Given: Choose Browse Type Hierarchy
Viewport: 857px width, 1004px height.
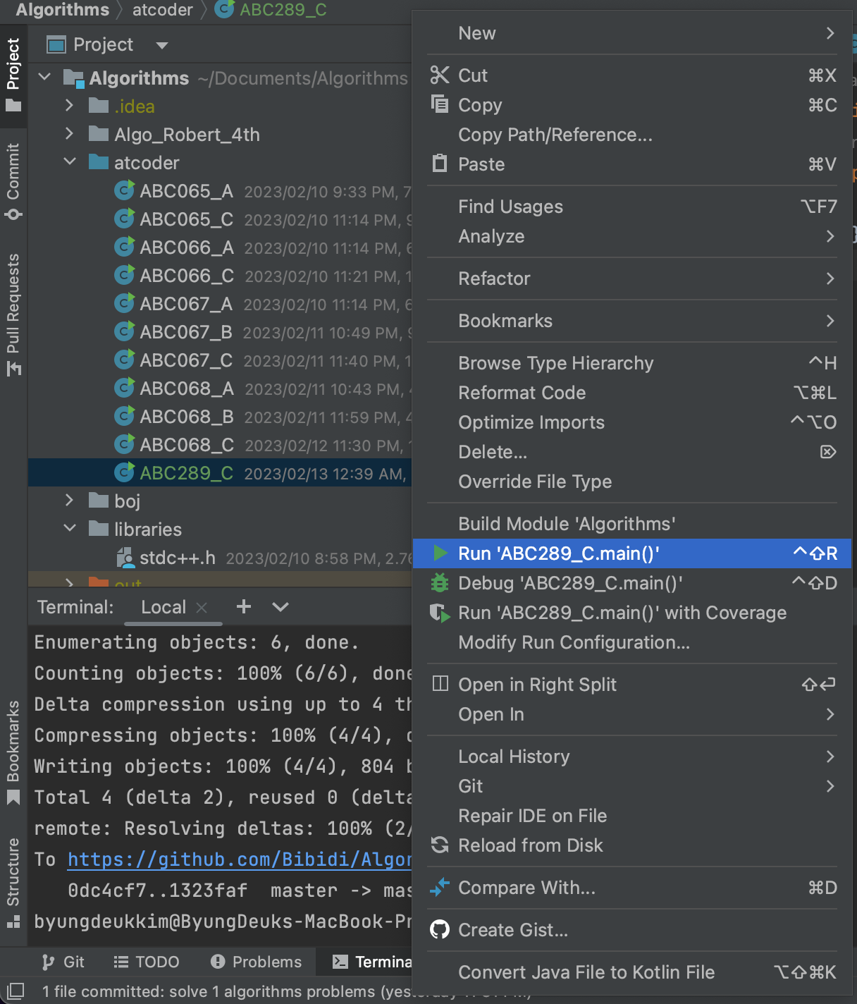Looking at the screenshot, I should (631, 363).
